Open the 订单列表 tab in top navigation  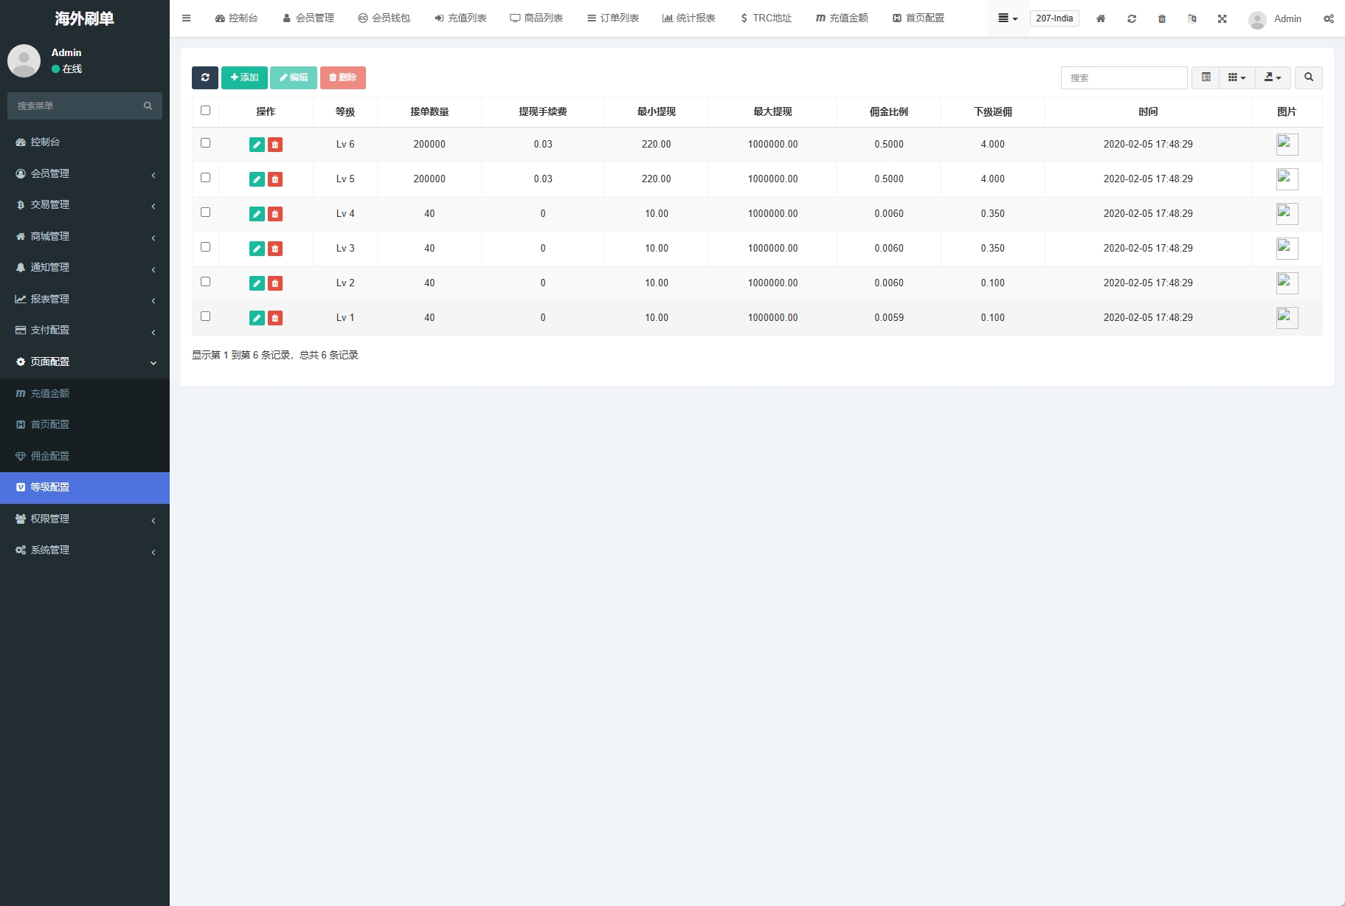point(612,18)
